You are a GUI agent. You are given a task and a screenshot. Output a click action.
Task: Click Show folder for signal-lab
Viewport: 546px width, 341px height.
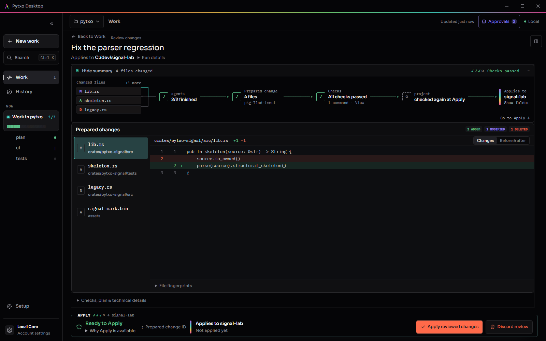coord(516,103)
